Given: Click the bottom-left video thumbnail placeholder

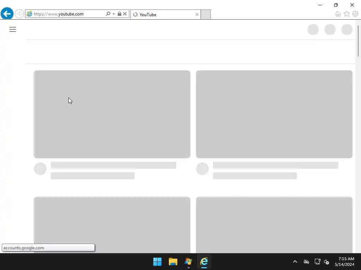Looking at the screenshot, I should coord(112,225).
